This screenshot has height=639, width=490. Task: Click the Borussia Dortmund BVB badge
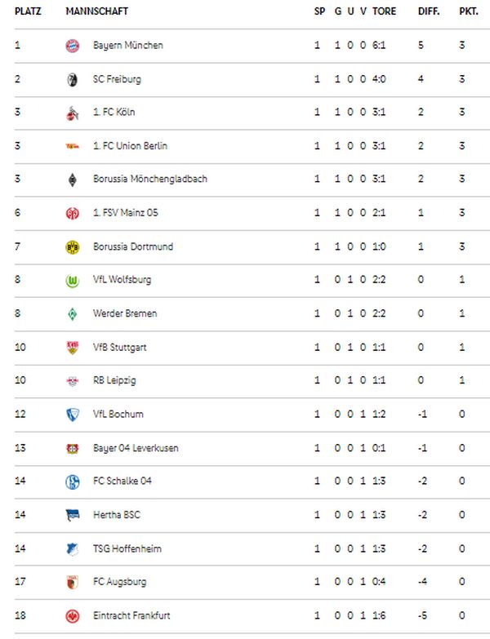pyautogui.click(x=73, y=247)
